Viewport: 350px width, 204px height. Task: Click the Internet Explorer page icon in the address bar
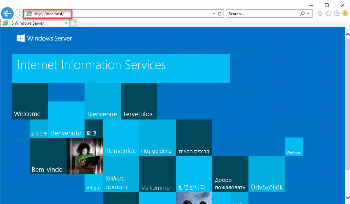29,14
